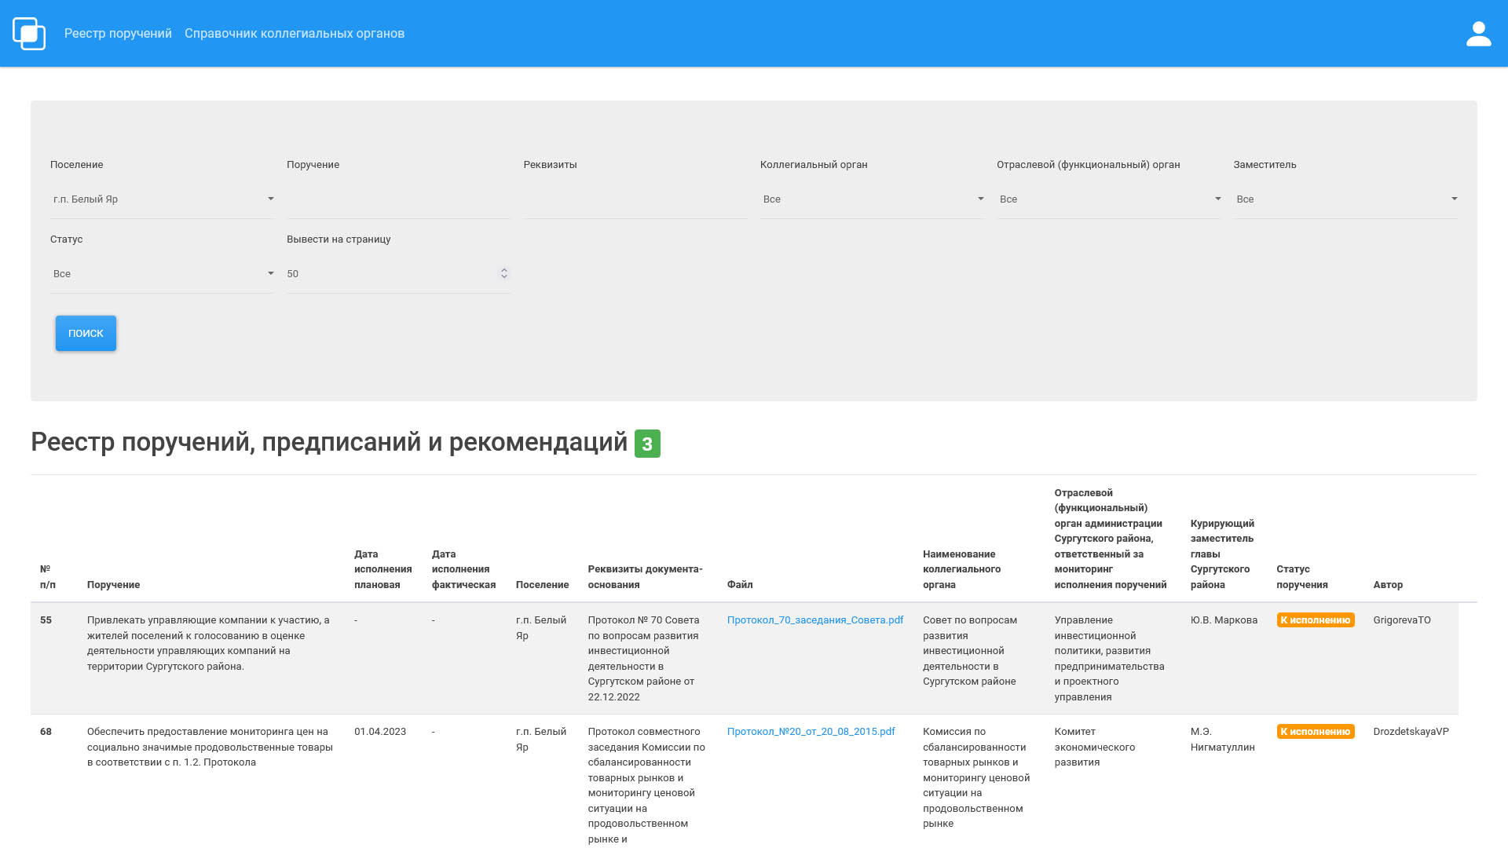Screen dimensions: 1508x848
Task: Open the Реестр поручений menu item
Action: click(x=118, y=34)
